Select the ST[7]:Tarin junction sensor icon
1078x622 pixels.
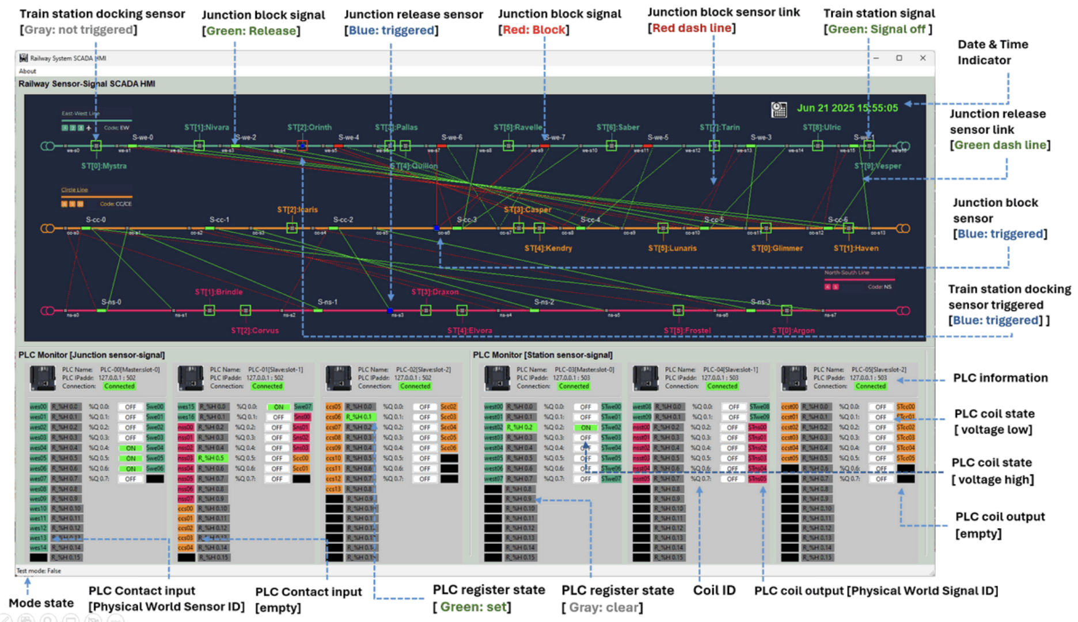[715, 146]
